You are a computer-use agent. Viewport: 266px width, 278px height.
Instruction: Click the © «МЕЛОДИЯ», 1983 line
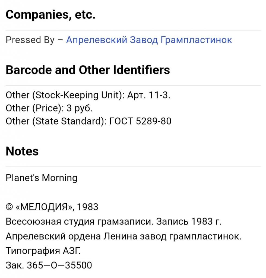point(52,207)
